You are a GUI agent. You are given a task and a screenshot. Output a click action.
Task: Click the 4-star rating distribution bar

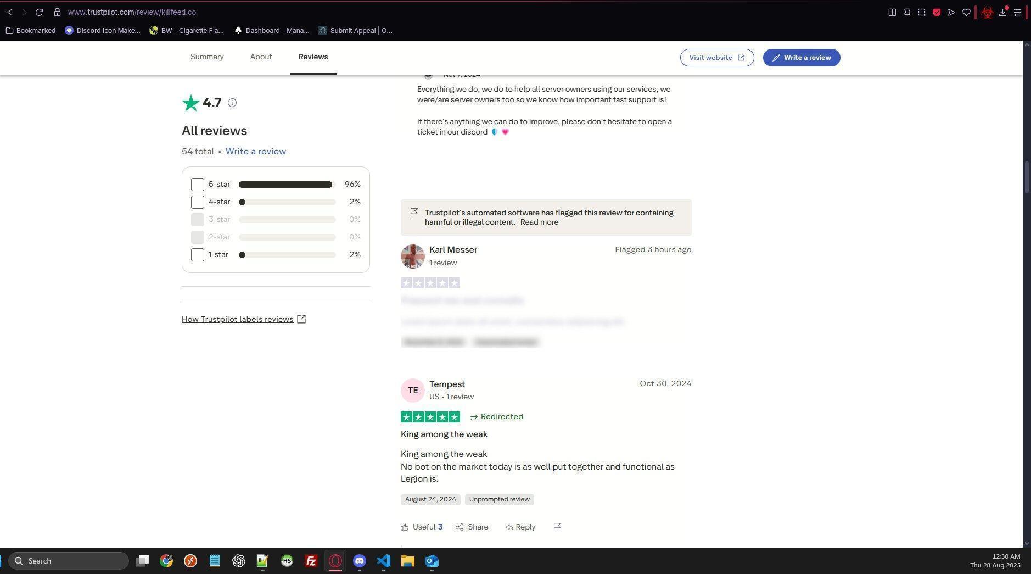[x=287, y=202]
